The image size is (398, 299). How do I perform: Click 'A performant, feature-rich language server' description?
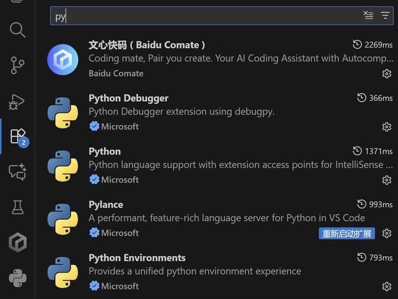pyautogui.click(x=227, y=218)
